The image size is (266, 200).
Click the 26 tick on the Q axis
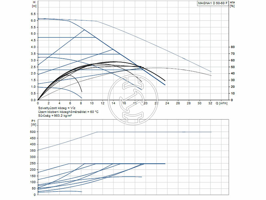(x=178, y=104)
